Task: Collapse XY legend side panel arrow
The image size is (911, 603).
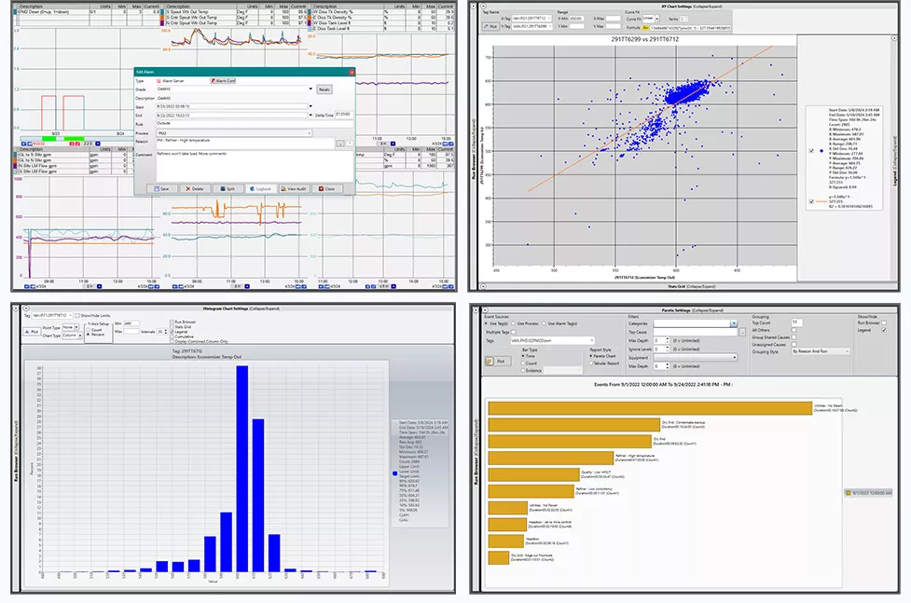Action: tap(893, 38)
